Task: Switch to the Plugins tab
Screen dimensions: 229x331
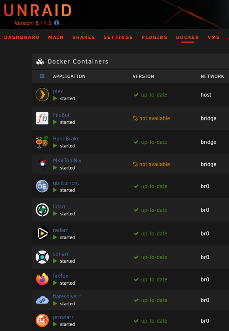Action: (155, 38)
